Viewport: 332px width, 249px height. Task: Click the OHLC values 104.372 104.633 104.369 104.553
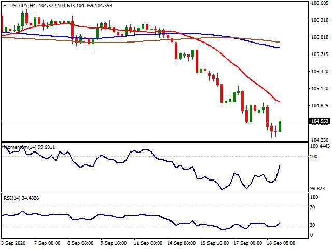coord(76,6)
